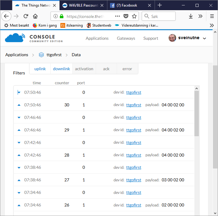Close the Facebook tab

[x=150, y=5]
